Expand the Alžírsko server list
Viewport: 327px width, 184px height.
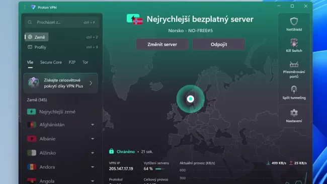pyautogui.click(x=93, y=153)
